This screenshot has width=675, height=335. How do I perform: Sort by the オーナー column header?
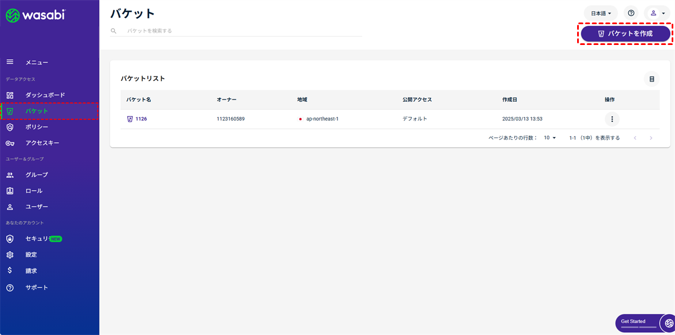click(227, 99)
